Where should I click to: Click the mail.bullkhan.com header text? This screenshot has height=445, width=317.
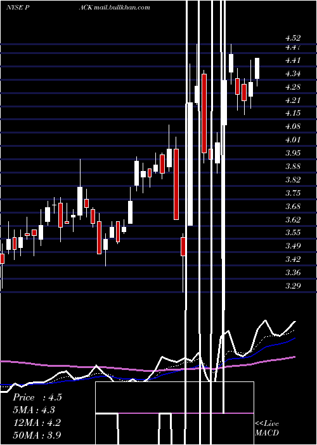point(122,8)
